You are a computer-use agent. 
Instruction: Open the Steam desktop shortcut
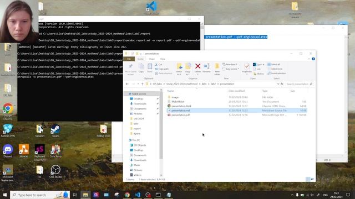click(55, 131)
